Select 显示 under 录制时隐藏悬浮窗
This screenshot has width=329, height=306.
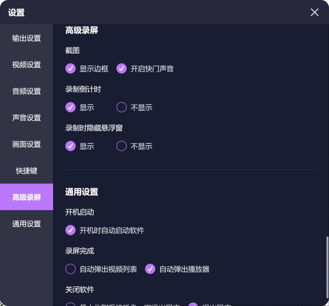click(70, 146)
